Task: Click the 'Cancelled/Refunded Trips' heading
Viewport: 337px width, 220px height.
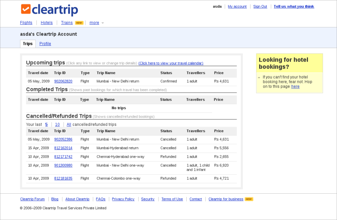Action: click(x=59, y=116)
